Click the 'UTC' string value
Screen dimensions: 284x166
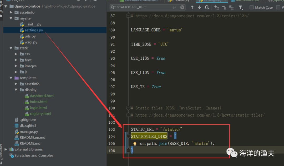click(x=163, y=44)
